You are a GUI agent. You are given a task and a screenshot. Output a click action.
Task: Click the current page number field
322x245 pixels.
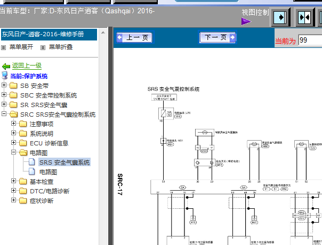pyautogui.click(x=310, y=40)
